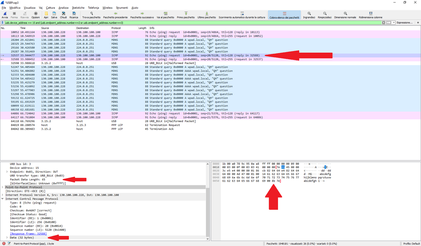Click the Salva save capture icon
The width and height of the screenshot is (421, 246).
[54, 13]
